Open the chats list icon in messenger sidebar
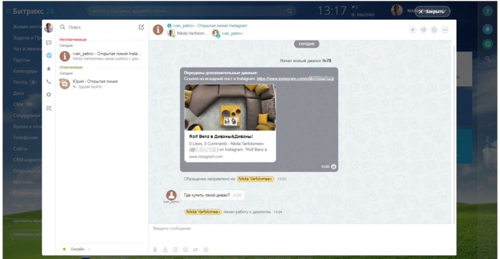500x259 pixels. point(49,43)
